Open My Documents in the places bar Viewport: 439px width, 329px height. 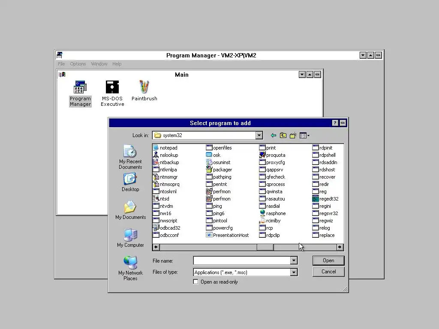pos(130,210)
